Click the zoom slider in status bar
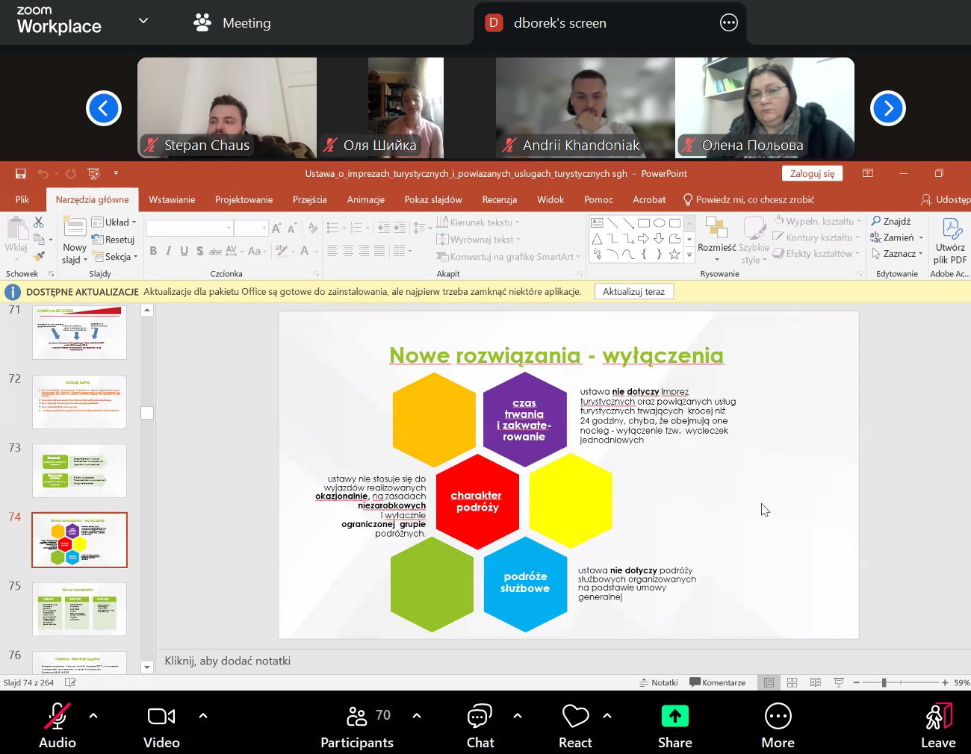The height and width of the screenshot is (754, 971). [884, 682]
